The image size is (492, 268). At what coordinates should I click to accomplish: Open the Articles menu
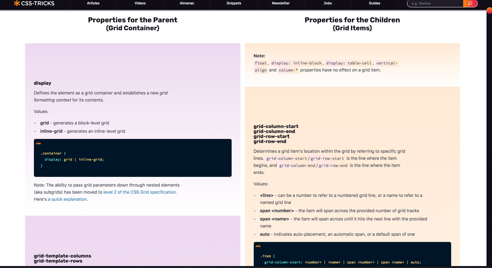93,3
